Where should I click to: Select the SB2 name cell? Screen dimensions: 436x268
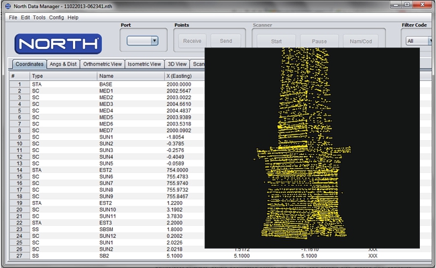[x=131, y=256]
